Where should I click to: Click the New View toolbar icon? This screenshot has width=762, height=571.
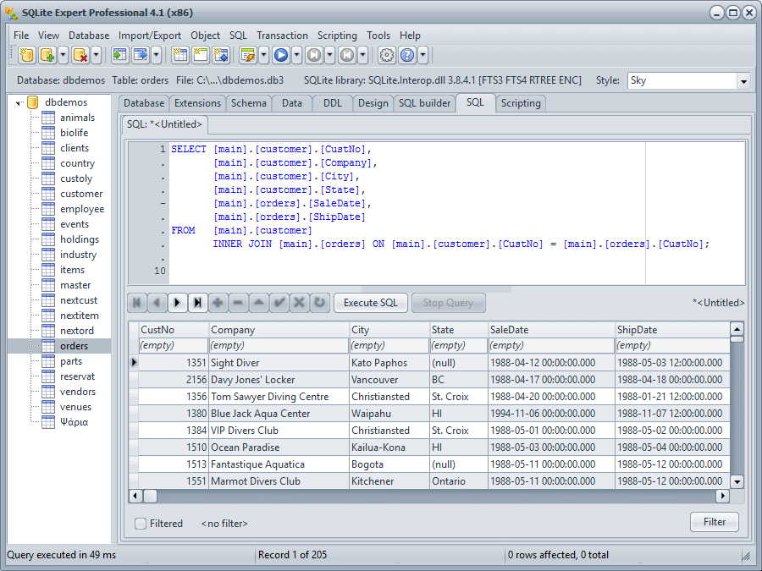(200, 55)
